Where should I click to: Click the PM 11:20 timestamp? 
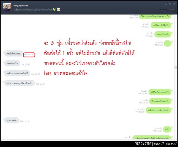[x=157, y=131]
